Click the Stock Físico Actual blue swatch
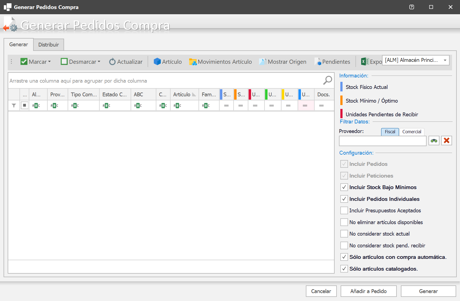Viewport: 460px width, 301px height. 341,87
